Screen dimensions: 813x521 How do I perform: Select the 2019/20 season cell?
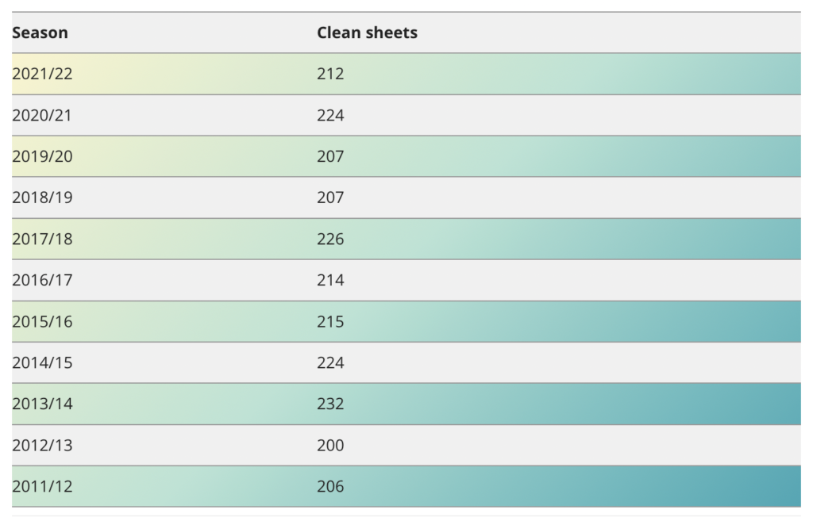click(x=42, y=156)
